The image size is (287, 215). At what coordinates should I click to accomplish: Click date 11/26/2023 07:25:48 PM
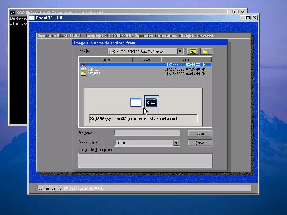185,69
